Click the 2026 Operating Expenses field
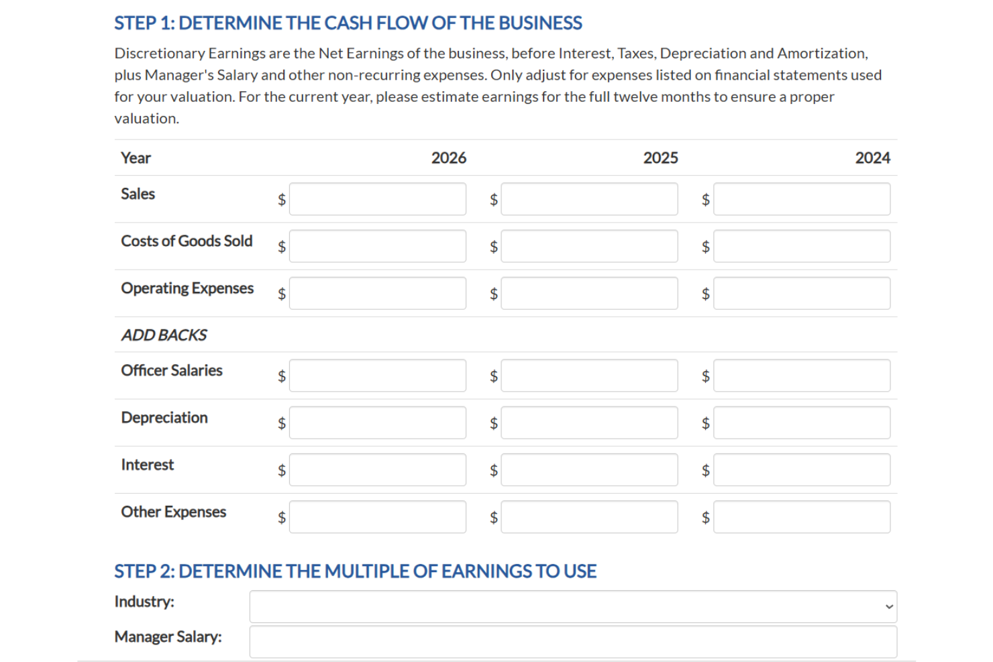Screen dimensions: 993x662 pos(377,293)
